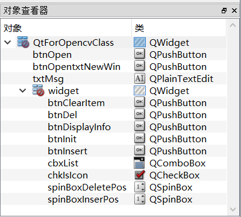
Task: Click QCheckBox icon next to chkIsIcon
Action: [x=140, y=175]
